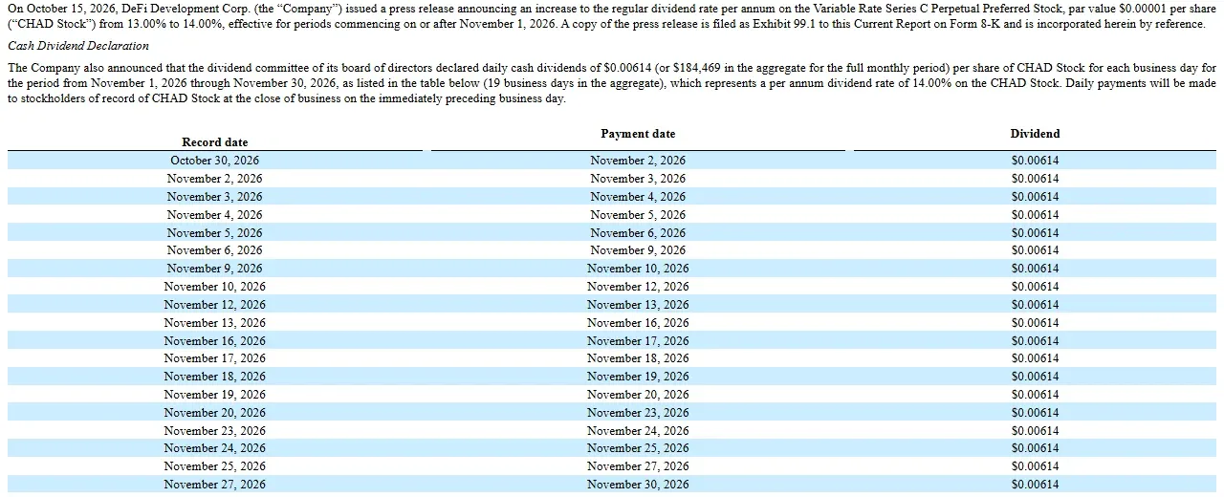Select payment date 'November 9, 2026'
This screenshot has width=1224, height=497.
pos(638,250)
